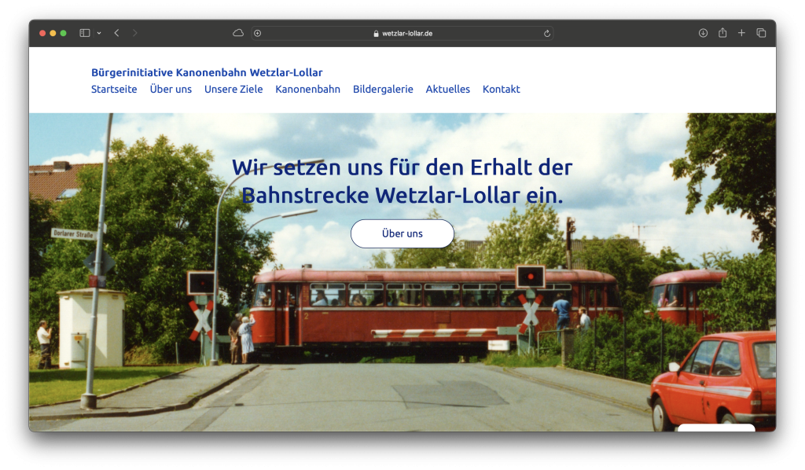
Task: Click the site title Bürgerinitiative Kanonenbahn Wetzlar-Lollar
Action: coord(207,72)
